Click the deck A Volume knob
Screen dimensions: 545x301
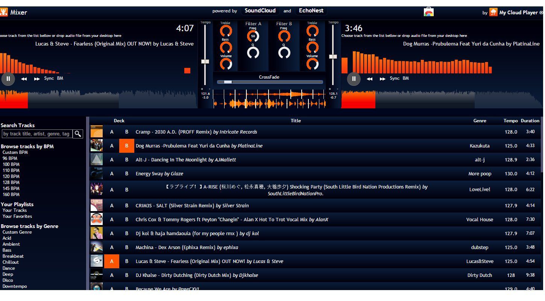[226, 64]
